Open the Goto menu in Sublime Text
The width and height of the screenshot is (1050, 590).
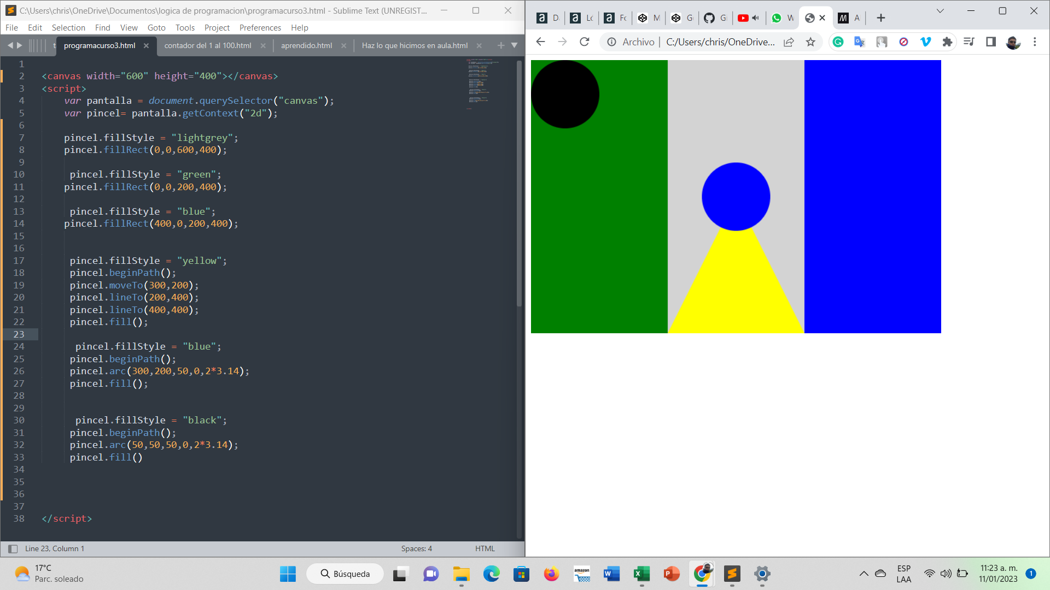(x=156, y=28)
